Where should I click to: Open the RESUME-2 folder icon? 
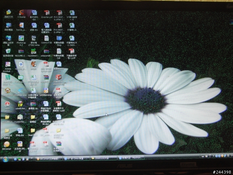(x=7, y=119)
